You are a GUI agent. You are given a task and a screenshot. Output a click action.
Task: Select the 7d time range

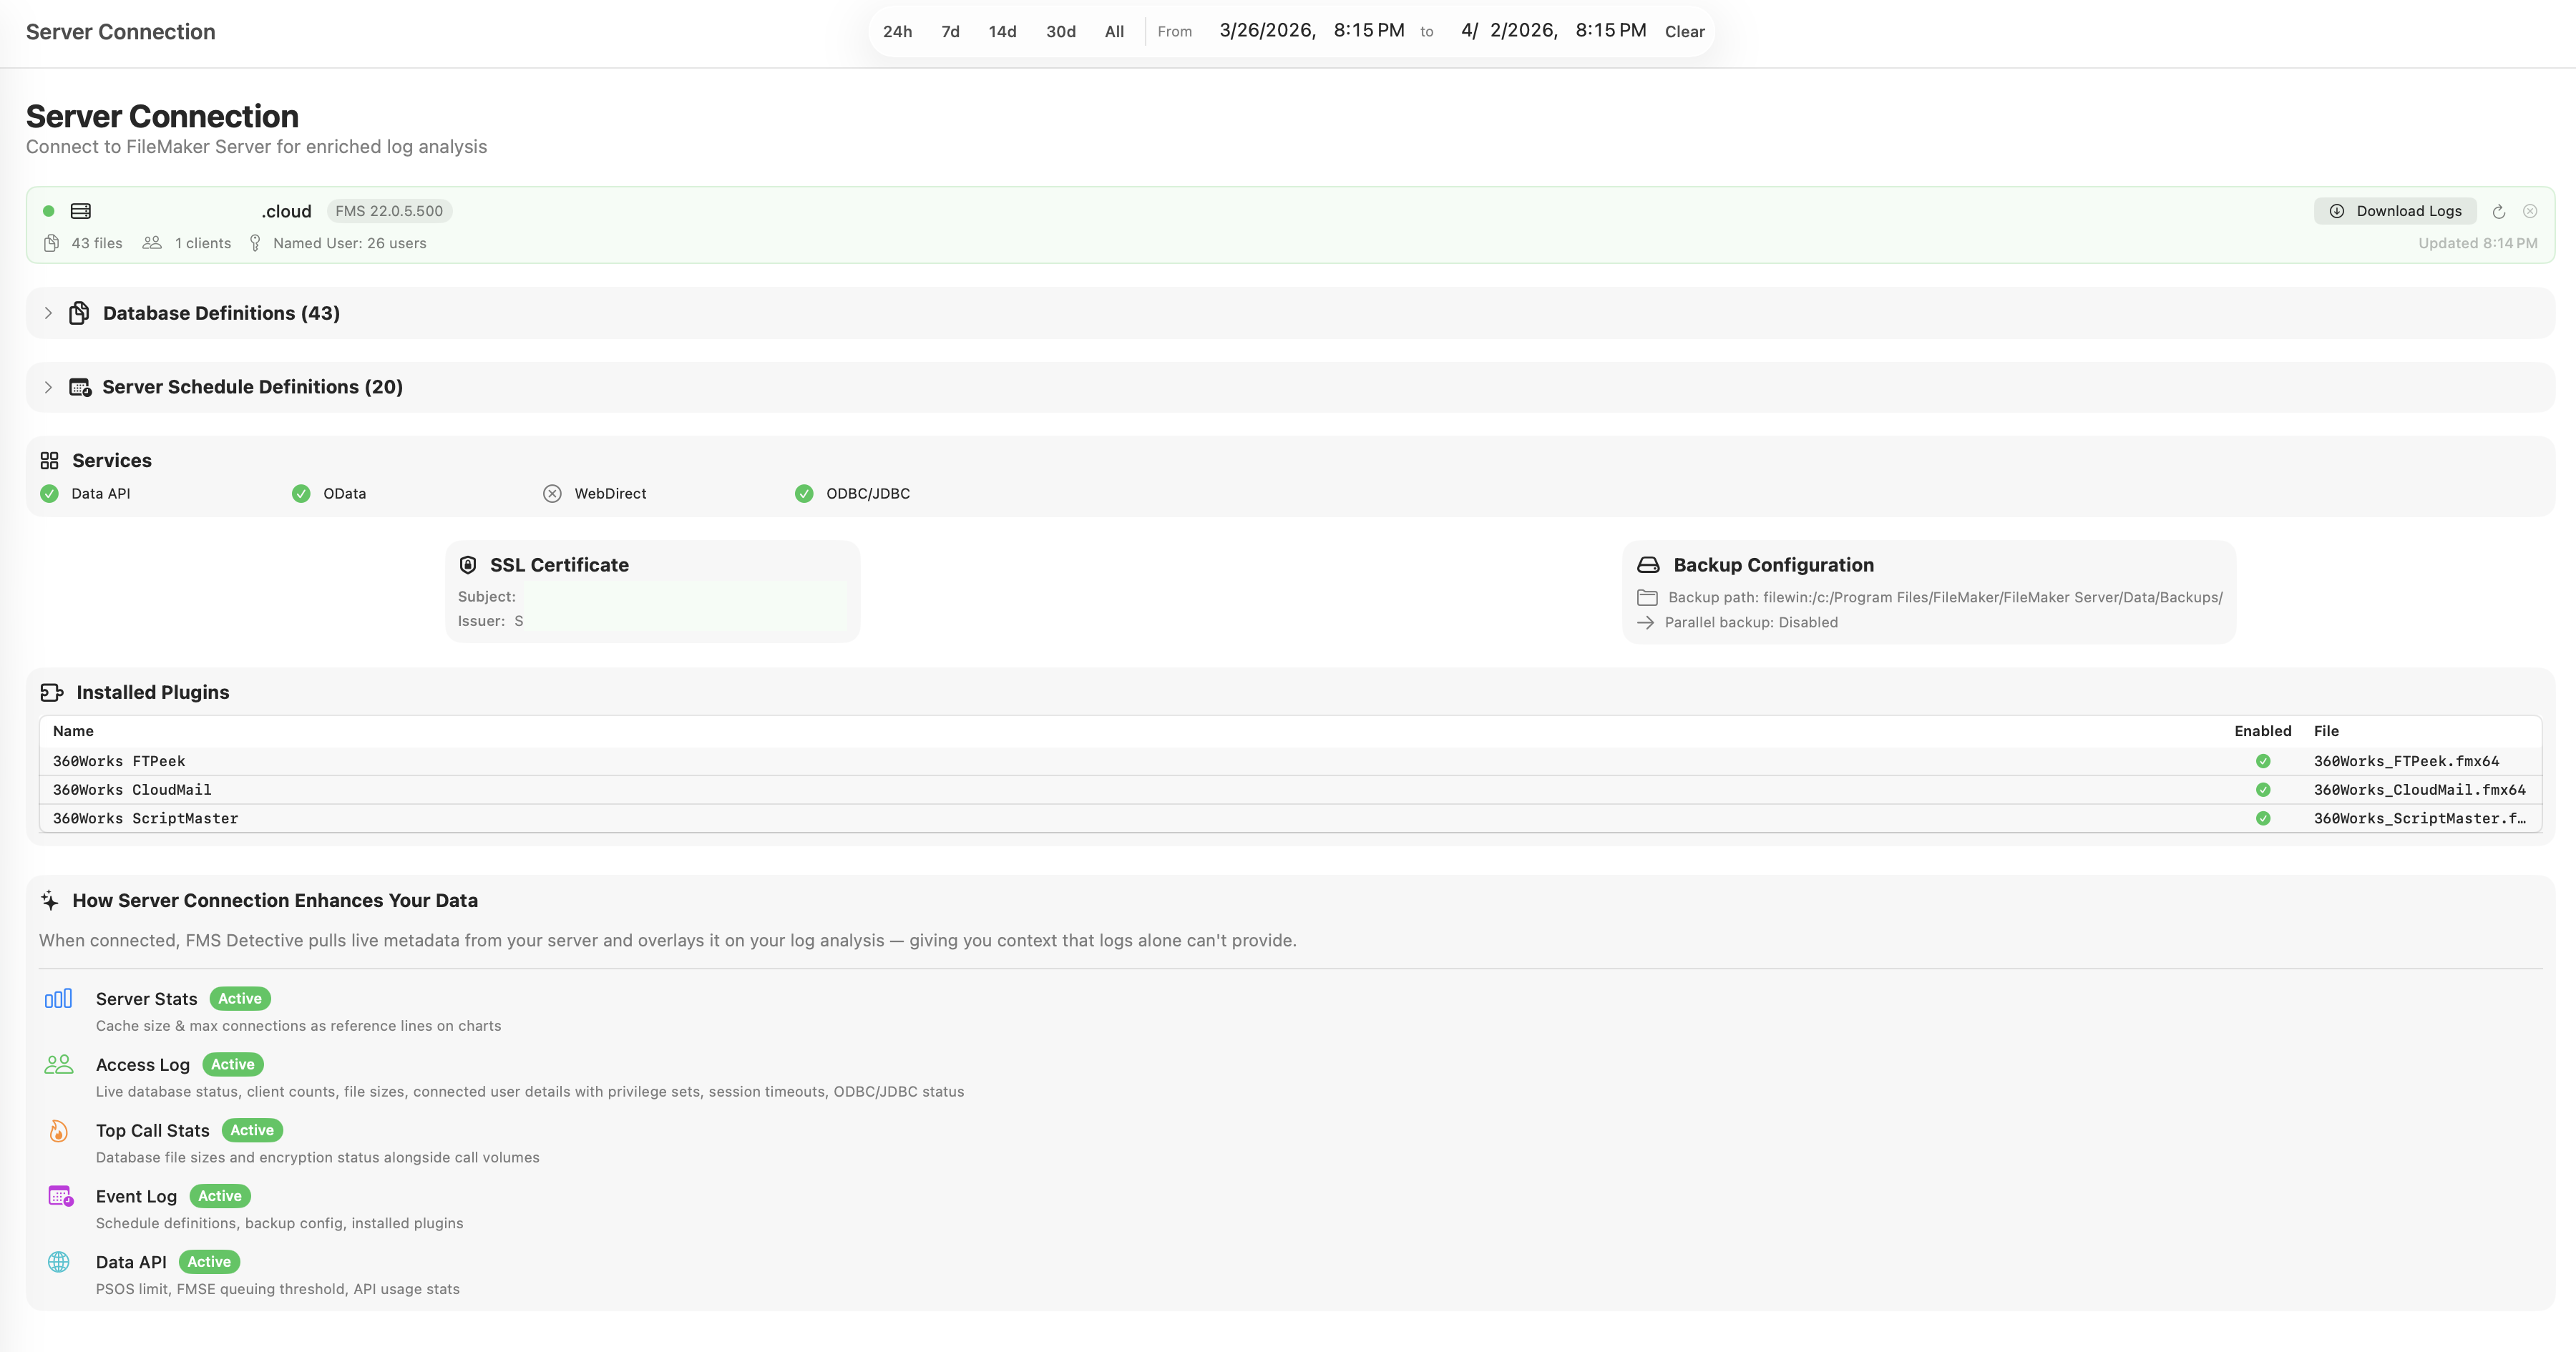[950, 32]
